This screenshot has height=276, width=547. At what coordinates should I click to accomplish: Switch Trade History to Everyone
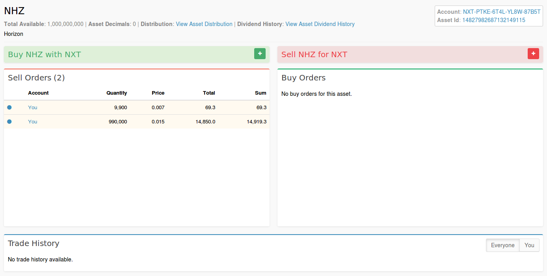(x=502, y=245)
